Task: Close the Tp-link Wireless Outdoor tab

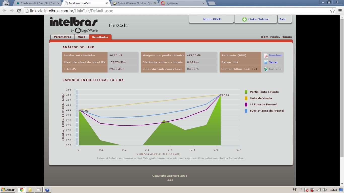Action: (155, 4)
